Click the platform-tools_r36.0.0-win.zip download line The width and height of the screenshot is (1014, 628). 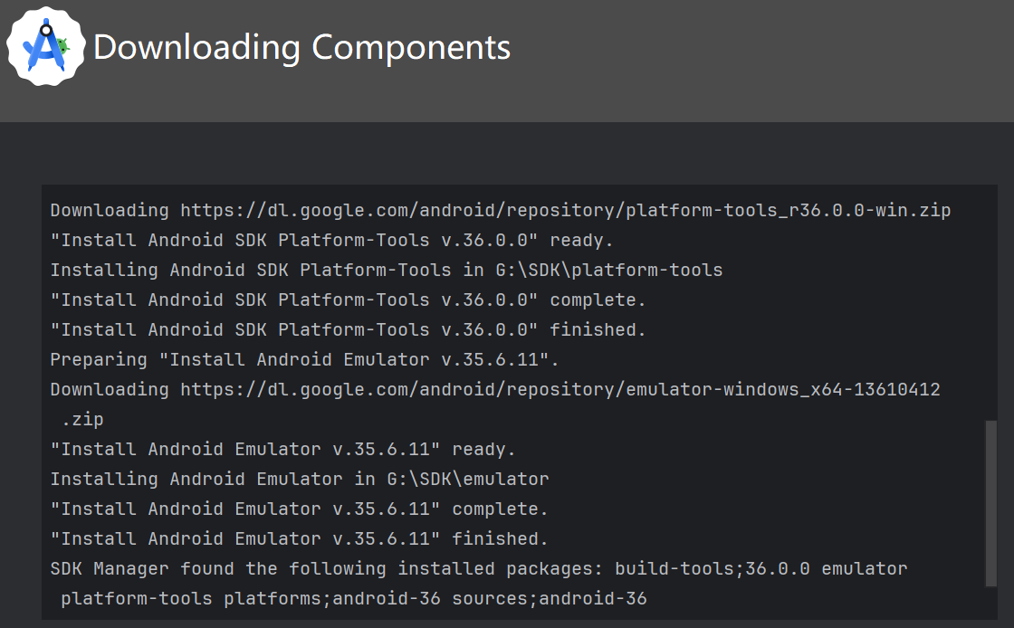[x=500, y=211]
